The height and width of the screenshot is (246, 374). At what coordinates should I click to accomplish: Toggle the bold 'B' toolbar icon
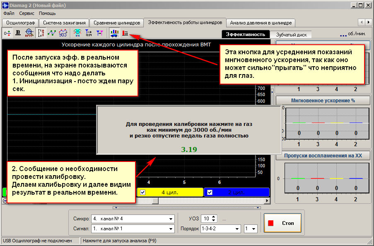pos(18,33)
